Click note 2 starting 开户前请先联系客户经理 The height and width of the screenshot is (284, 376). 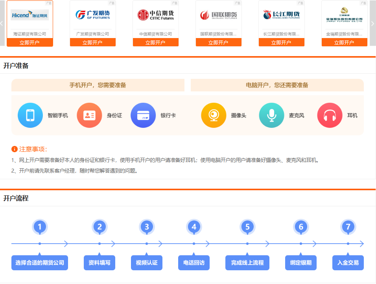click(75, 171)
